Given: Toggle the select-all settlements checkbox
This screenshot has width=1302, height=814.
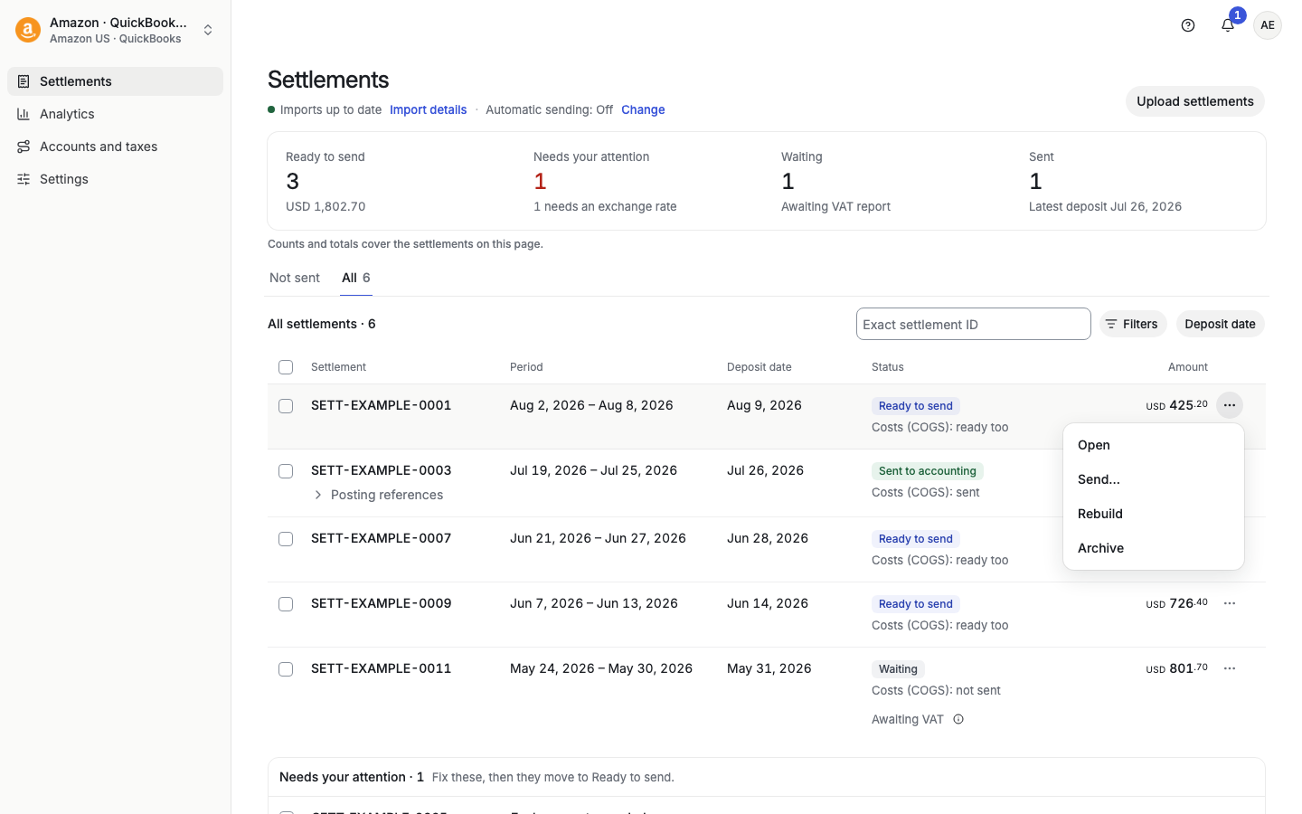Looking at the screenshot, I should [x=286, y=367].
